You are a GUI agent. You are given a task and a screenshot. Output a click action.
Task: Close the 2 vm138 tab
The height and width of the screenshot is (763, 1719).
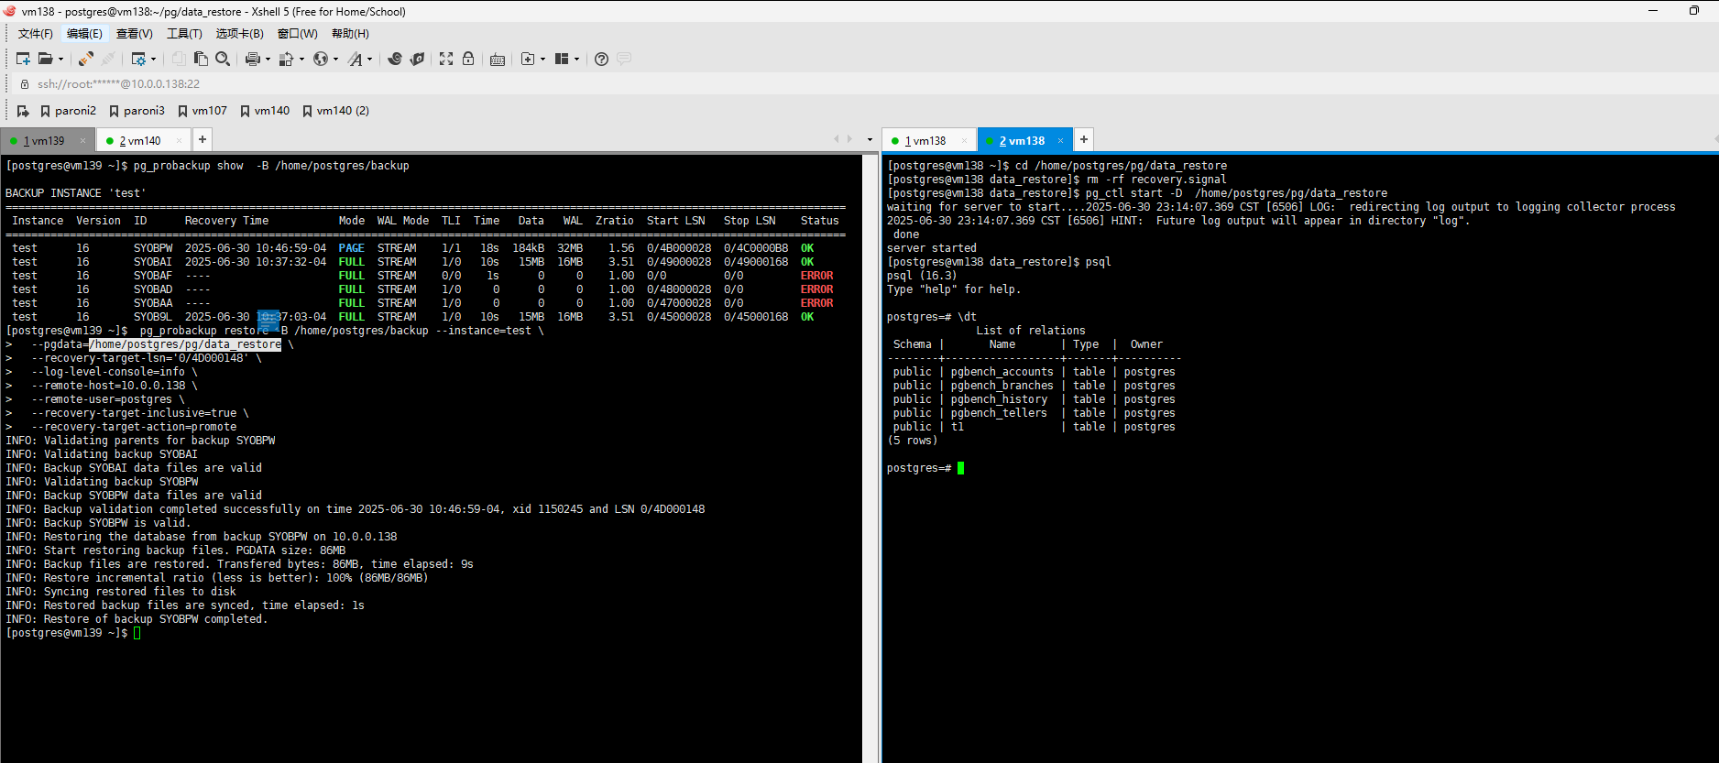point(1061,141)
